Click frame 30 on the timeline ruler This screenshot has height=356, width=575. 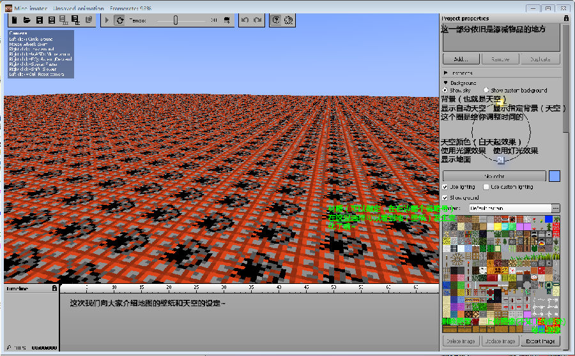[x=224, y=288]
